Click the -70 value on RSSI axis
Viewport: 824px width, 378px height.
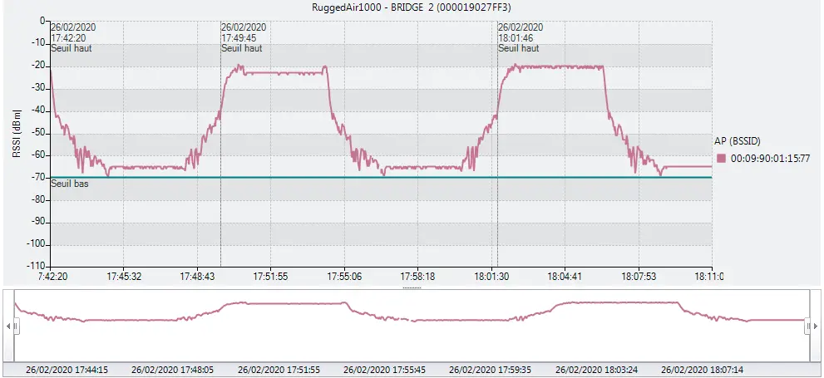(x=37, y=178)
